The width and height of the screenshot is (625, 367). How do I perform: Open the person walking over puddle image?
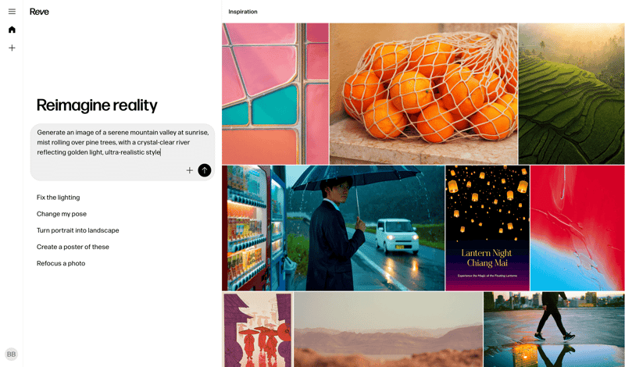[554, 330]
